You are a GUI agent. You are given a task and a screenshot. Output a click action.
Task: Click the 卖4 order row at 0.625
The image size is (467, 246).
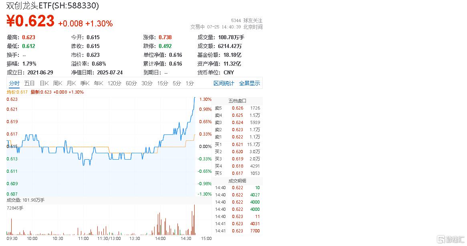(x=238, y=115)
